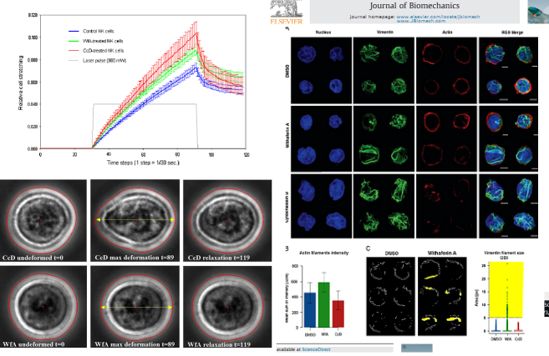Select the WfA max deformation t=89 image
The image size is (549, 356).
[x=135, y=308]
